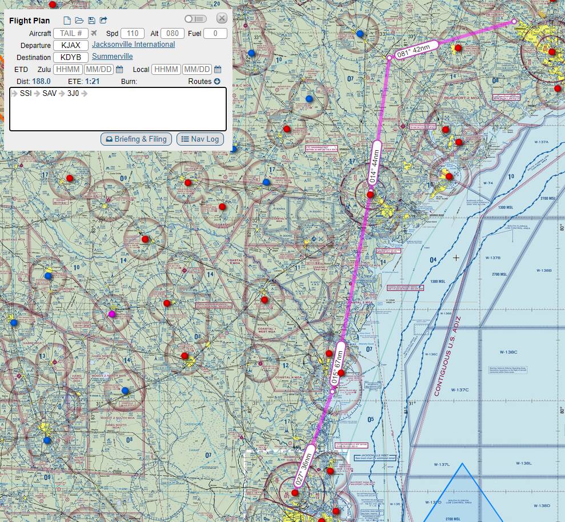Open Briefing & Filing
This screenshot has height=522, width=565.
tap(136, 139)
